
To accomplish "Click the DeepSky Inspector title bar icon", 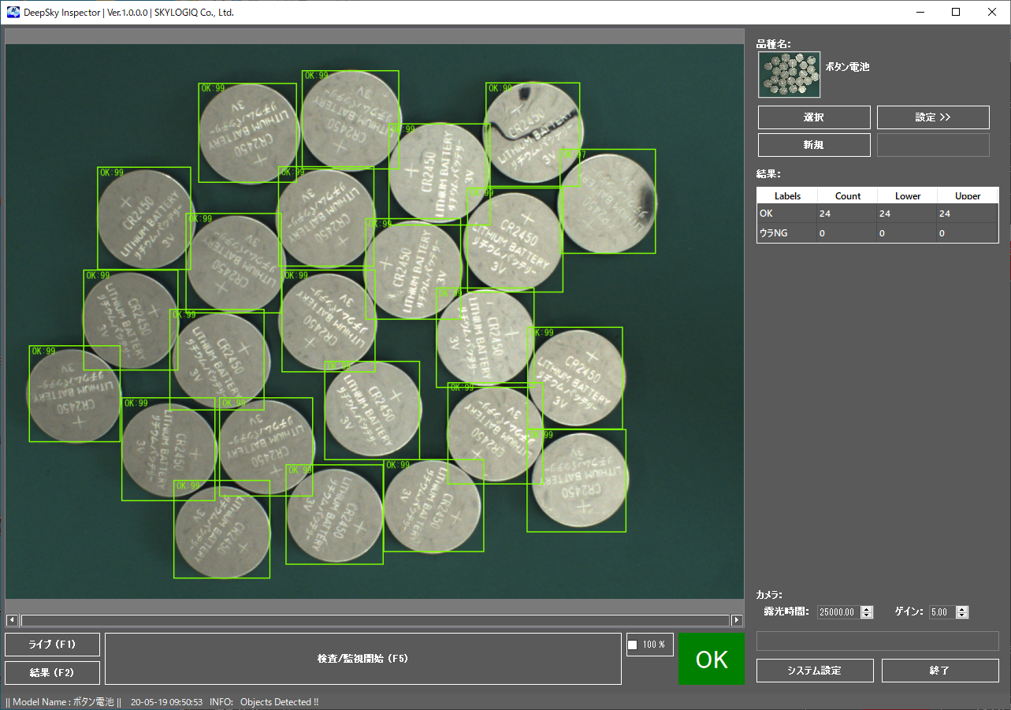I will click(13, 13).
